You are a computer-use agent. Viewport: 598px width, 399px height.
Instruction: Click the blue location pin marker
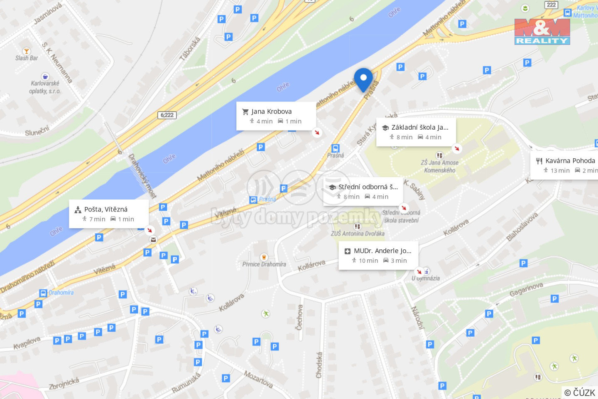tap(363, 80)
